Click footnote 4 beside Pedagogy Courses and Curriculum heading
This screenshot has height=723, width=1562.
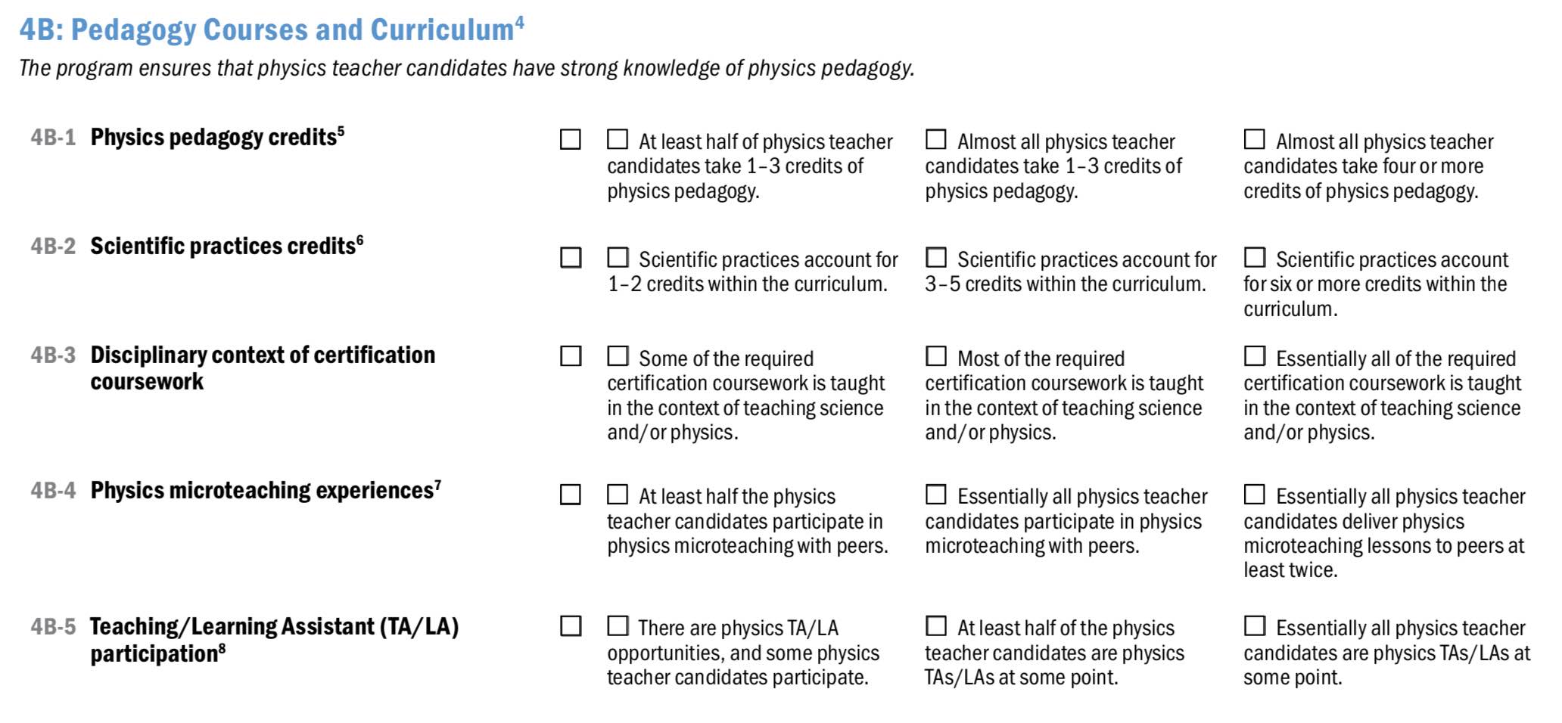519,22
